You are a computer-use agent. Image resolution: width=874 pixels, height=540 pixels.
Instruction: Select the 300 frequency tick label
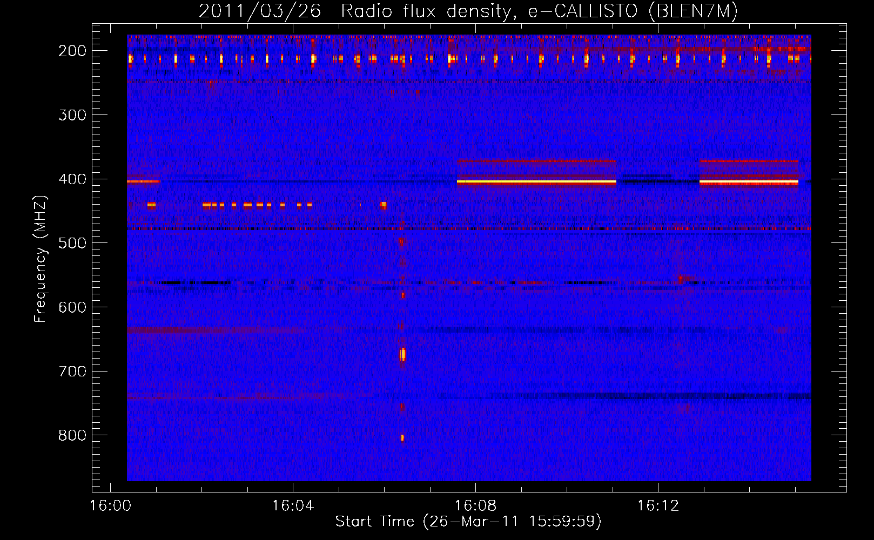pos(72,115)
